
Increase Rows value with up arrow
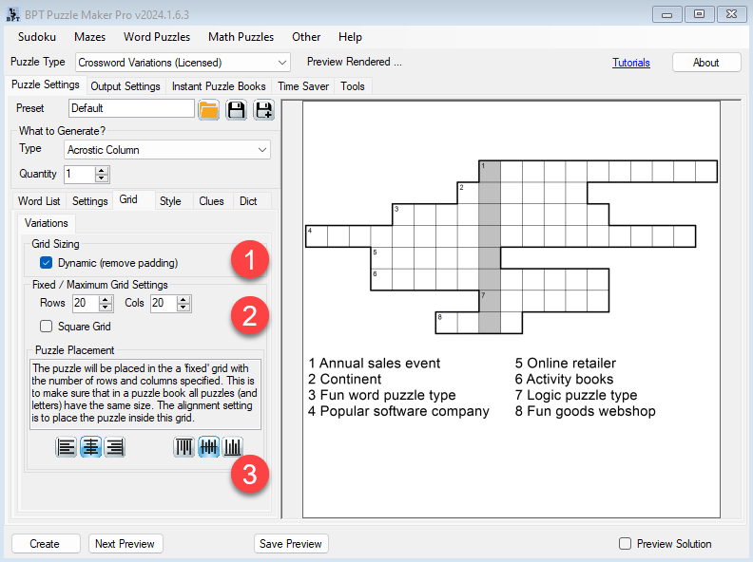pyautogui.click(x=106, y=299)
